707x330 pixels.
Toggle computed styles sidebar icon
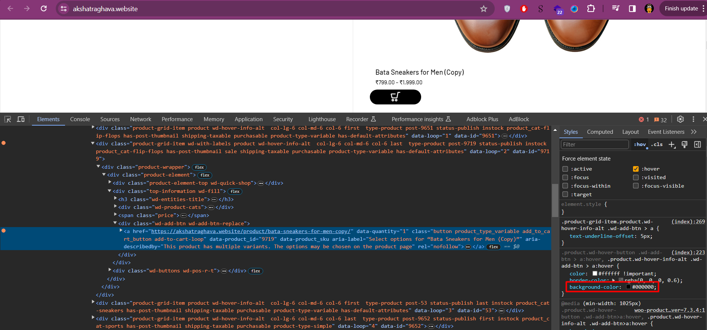pos(697,145)
